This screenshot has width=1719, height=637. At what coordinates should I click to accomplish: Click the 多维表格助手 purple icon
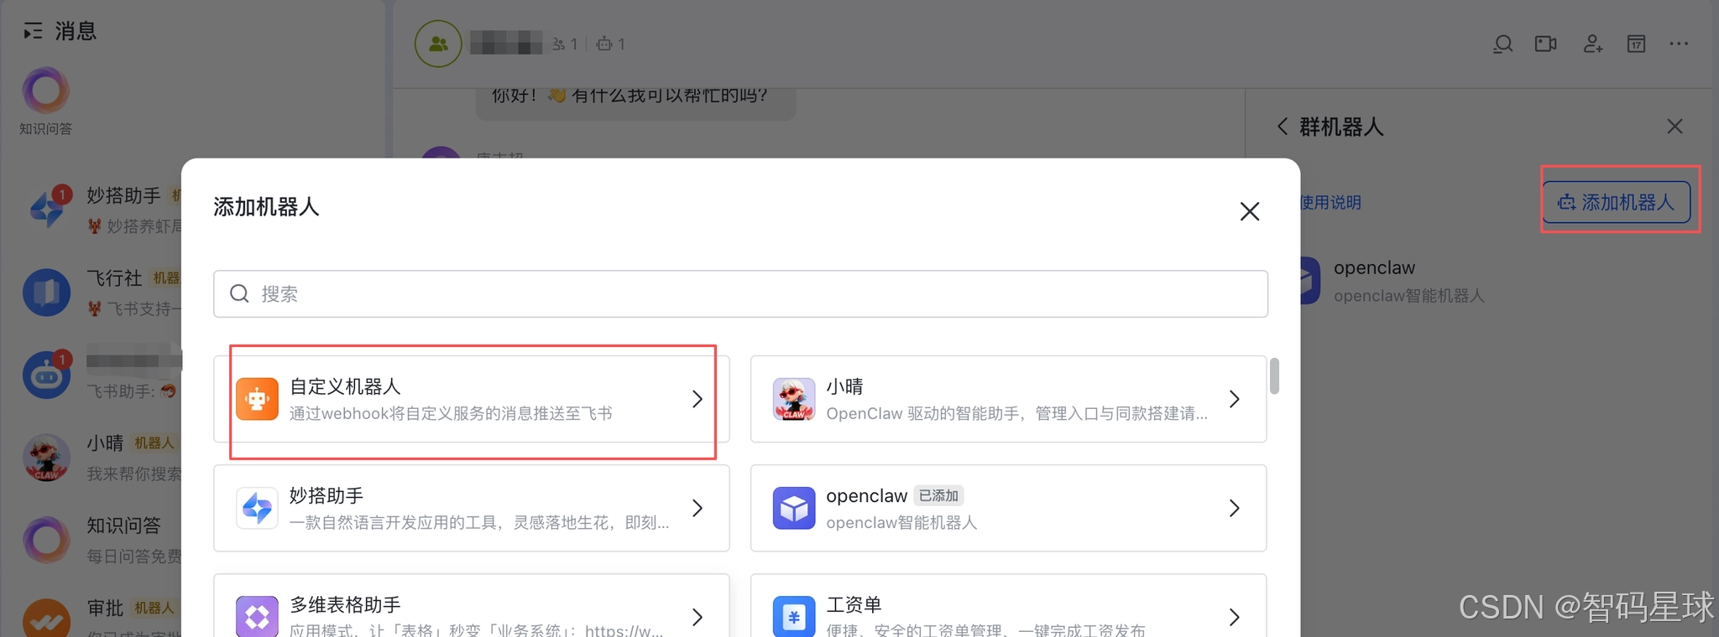click(x=257, y=616)
